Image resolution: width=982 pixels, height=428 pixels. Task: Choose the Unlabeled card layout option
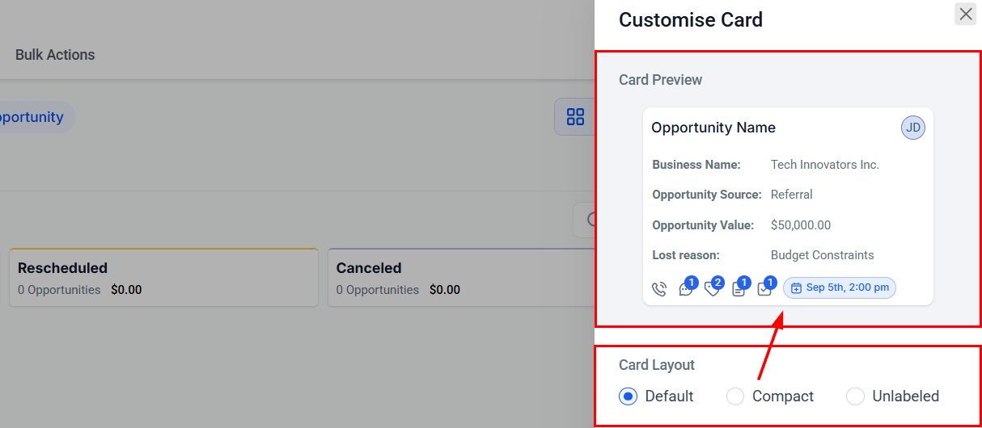(854, 397)
